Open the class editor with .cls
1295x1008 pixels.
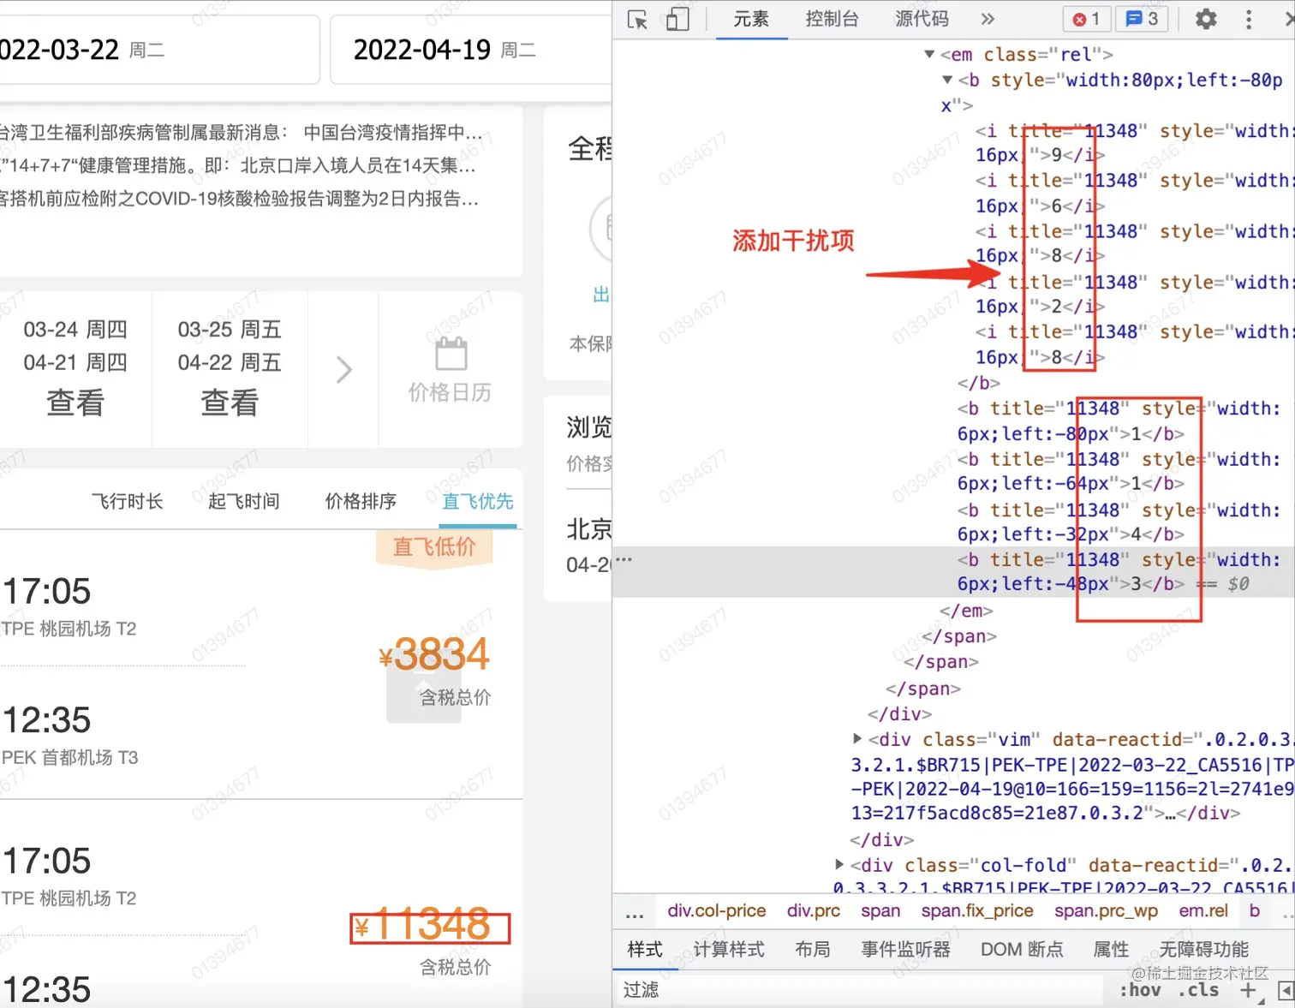click(1199, 990)
